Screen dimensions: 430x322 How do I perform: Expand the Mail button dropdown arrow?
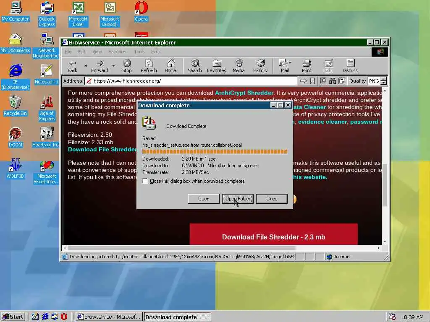(x=290, y=63)
